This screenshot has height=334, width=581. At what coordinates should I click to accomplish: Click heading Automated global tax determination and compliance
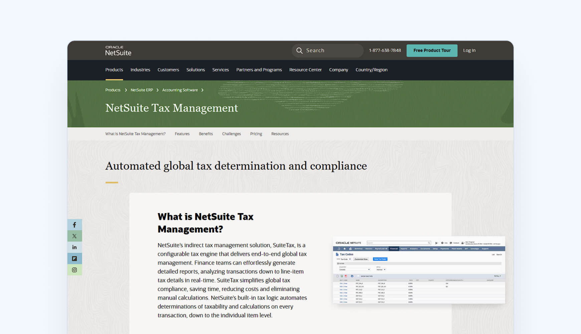(236, 166)
